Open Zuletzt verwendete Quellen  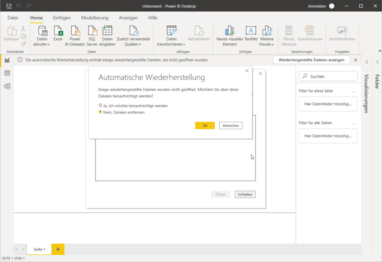(x=133, y=36)
